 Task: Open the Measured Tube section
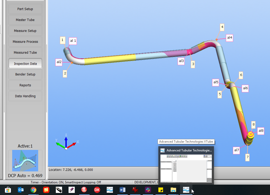pos(25,53)
